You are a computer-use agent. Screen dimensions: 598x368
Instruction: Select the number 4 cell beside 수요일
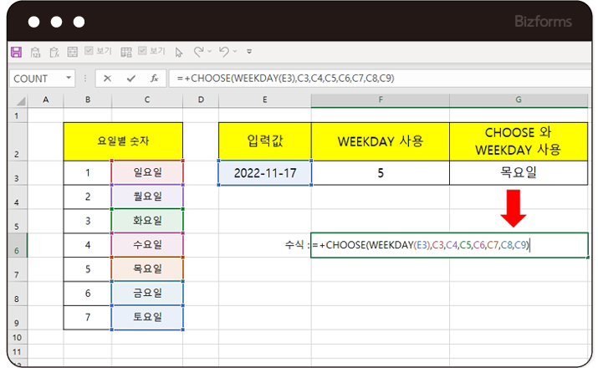88,245
